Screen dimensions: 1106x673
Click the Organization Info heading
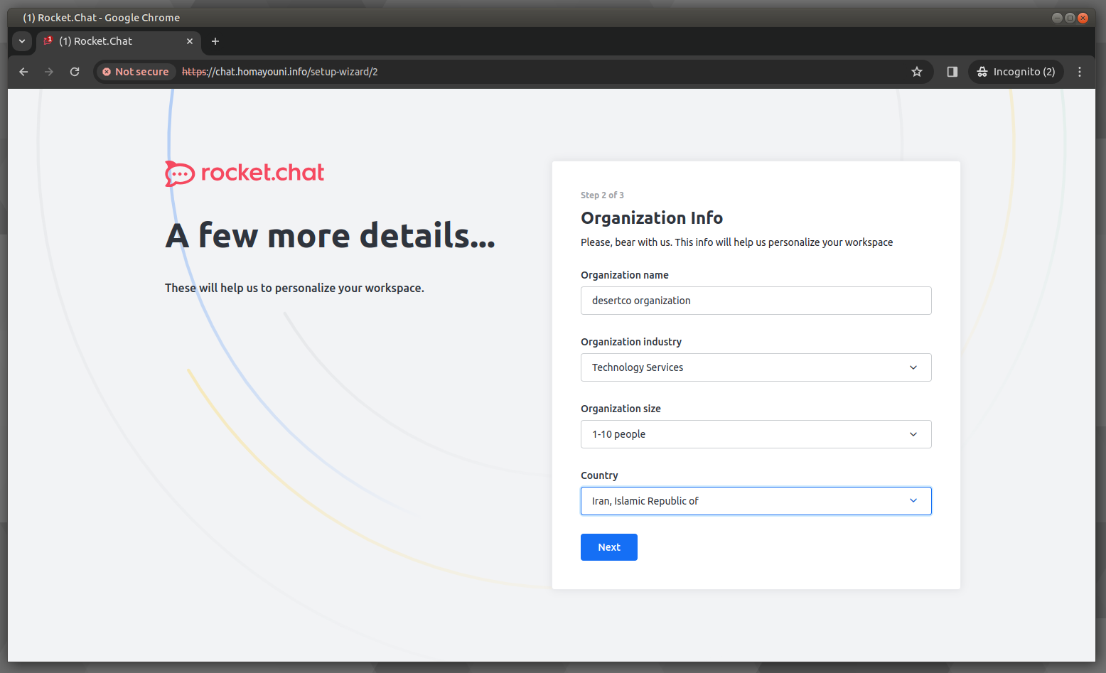tap(652, 218)
